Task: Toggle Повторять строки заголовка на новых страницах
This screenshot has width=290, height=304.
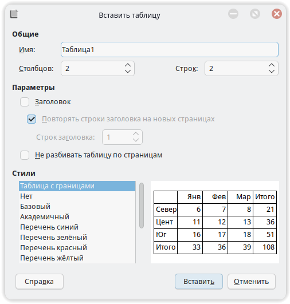Action: click(32, 119)
